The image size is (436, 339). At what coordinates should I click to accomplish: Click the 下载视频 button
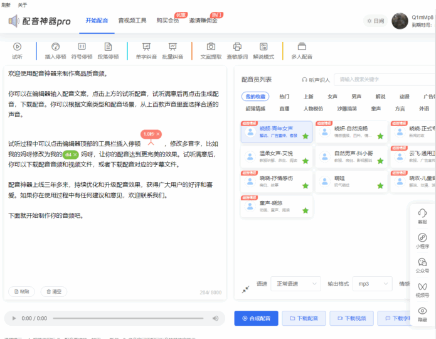[351, 318]
